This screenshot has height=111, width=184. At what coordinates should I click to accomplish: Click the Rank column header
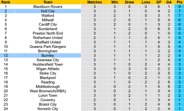(6, 2)
